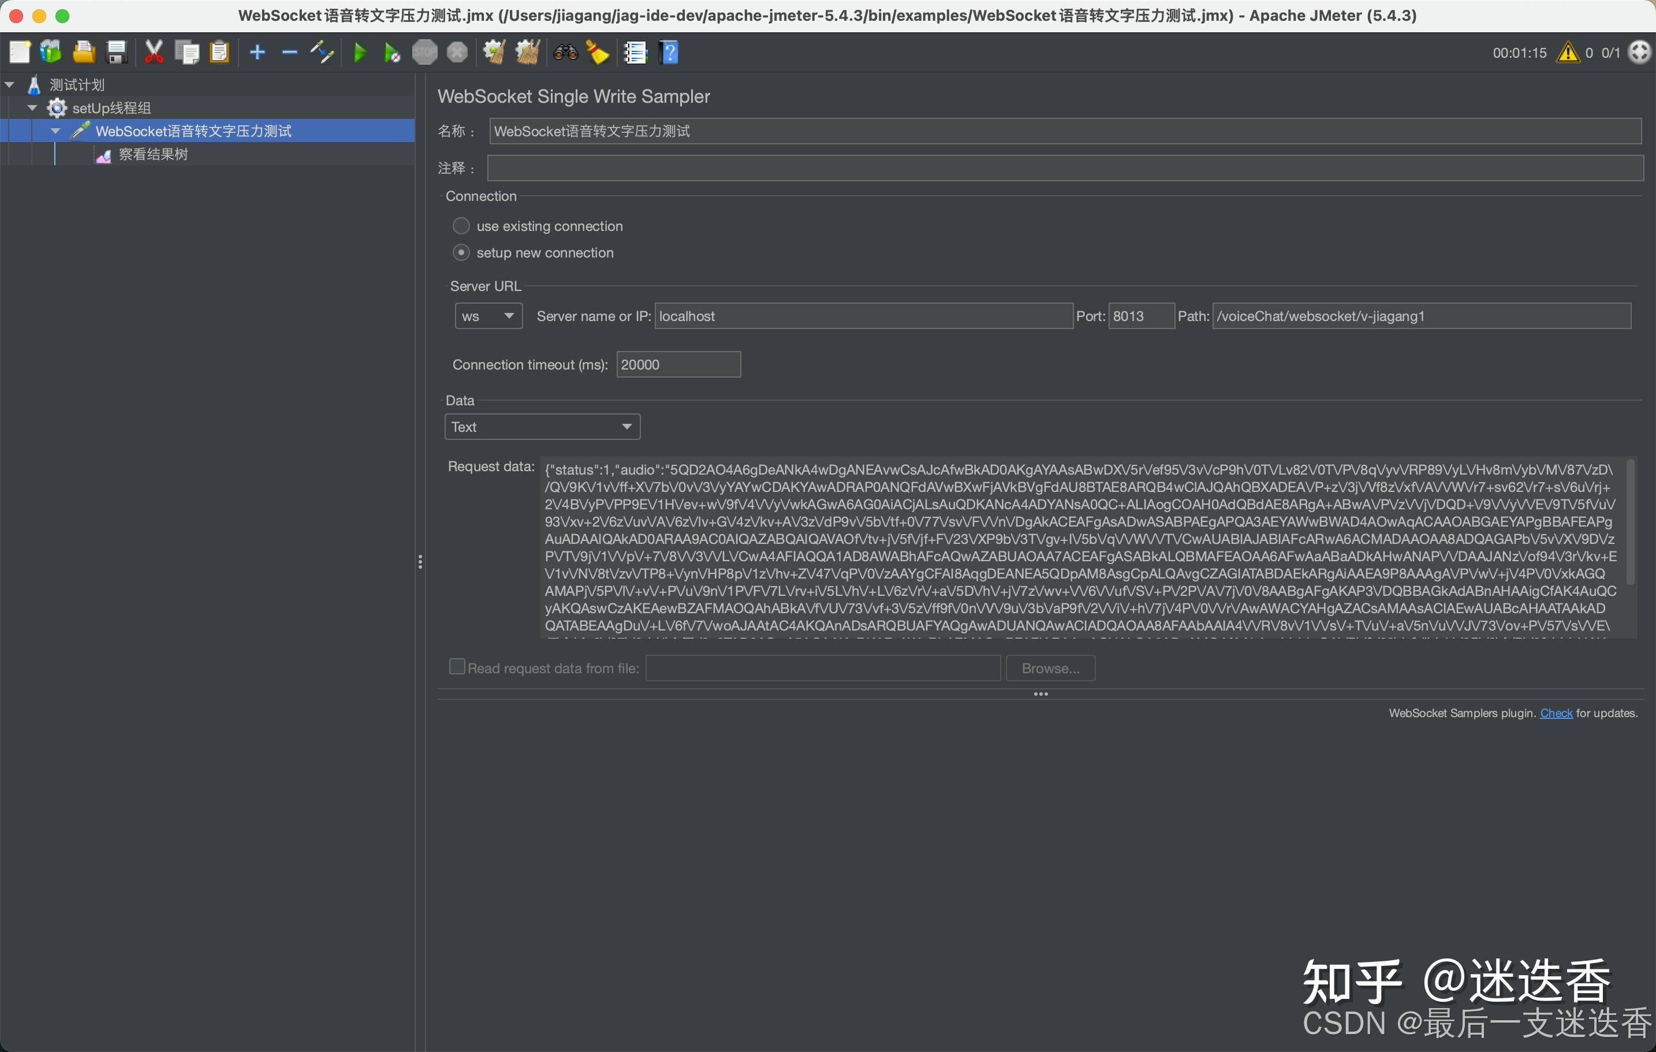This screenshot has width=1656, height=1052.
Task: Click the three-dot vertical panel splitter handle
Action: pos(420,562)
